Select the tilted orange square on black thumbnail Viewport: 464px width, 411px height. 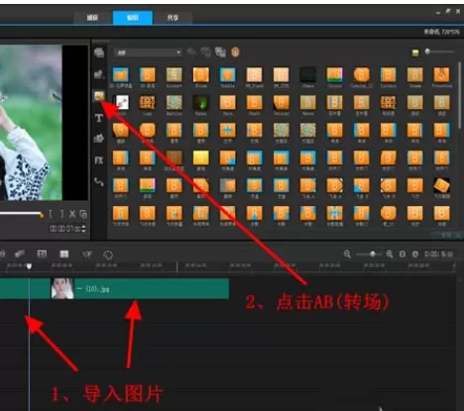441,186
